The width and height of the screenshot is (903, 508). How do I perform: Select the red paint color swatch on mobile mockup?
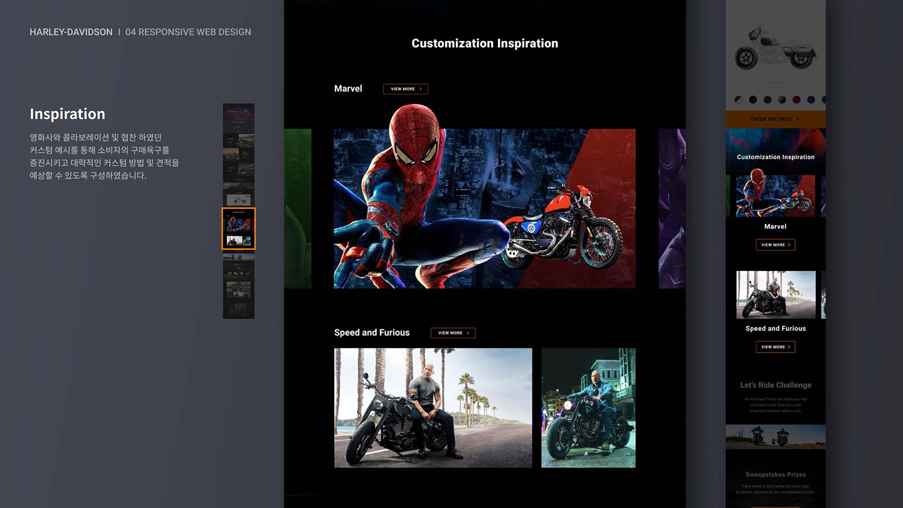796,99
